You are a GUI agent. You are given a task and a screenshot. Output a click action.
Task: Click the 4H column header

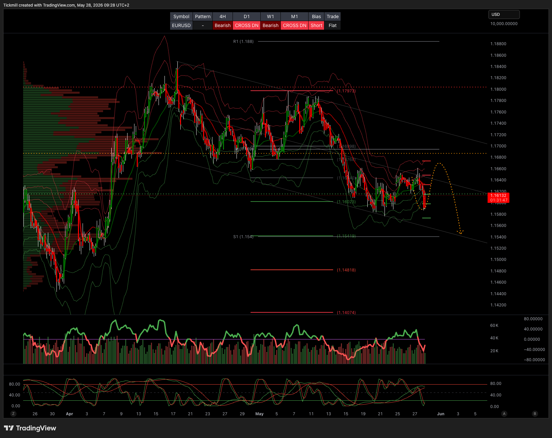pos(223,16)
